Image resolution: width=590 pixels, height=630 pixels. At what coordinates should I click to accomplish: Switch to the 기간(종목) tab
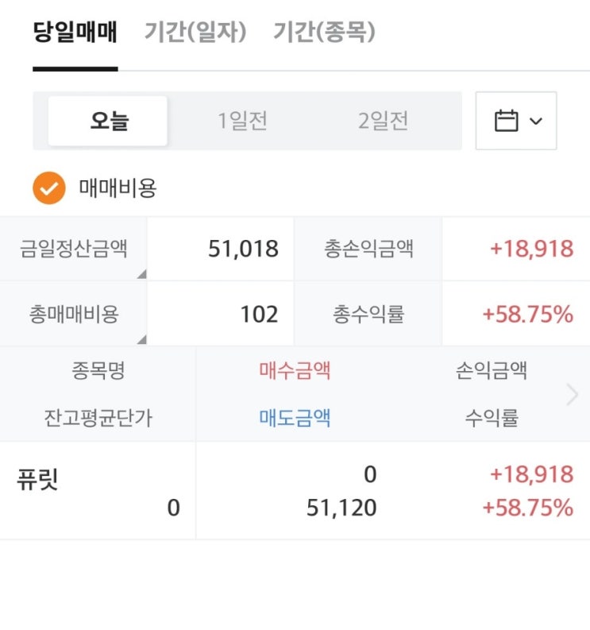pyautogui.click(x=324, y=32)
